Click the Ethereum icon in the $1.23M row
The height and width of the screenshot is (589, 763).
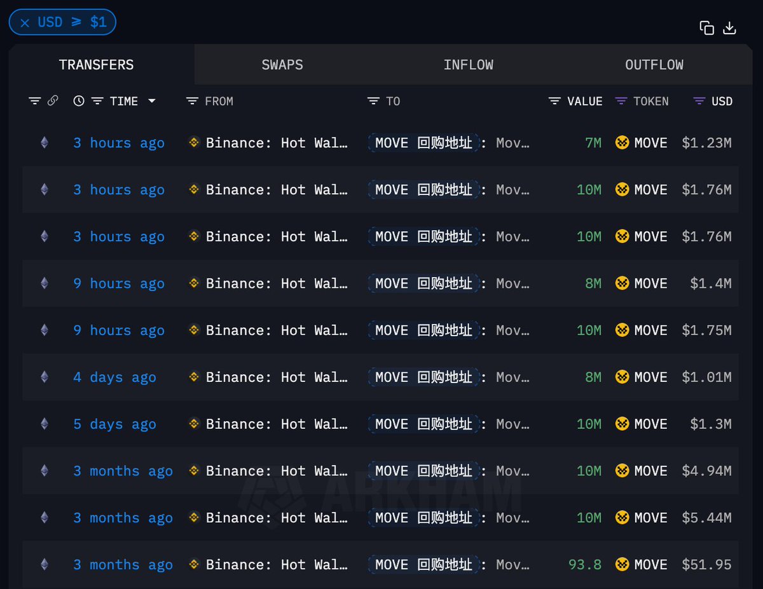coord(45,143)
